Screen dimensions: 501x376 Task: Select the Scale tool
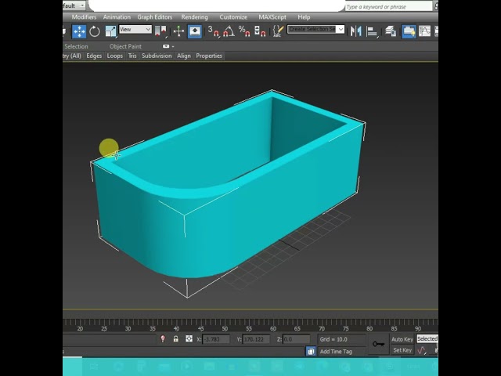click(x=110, y=31)
